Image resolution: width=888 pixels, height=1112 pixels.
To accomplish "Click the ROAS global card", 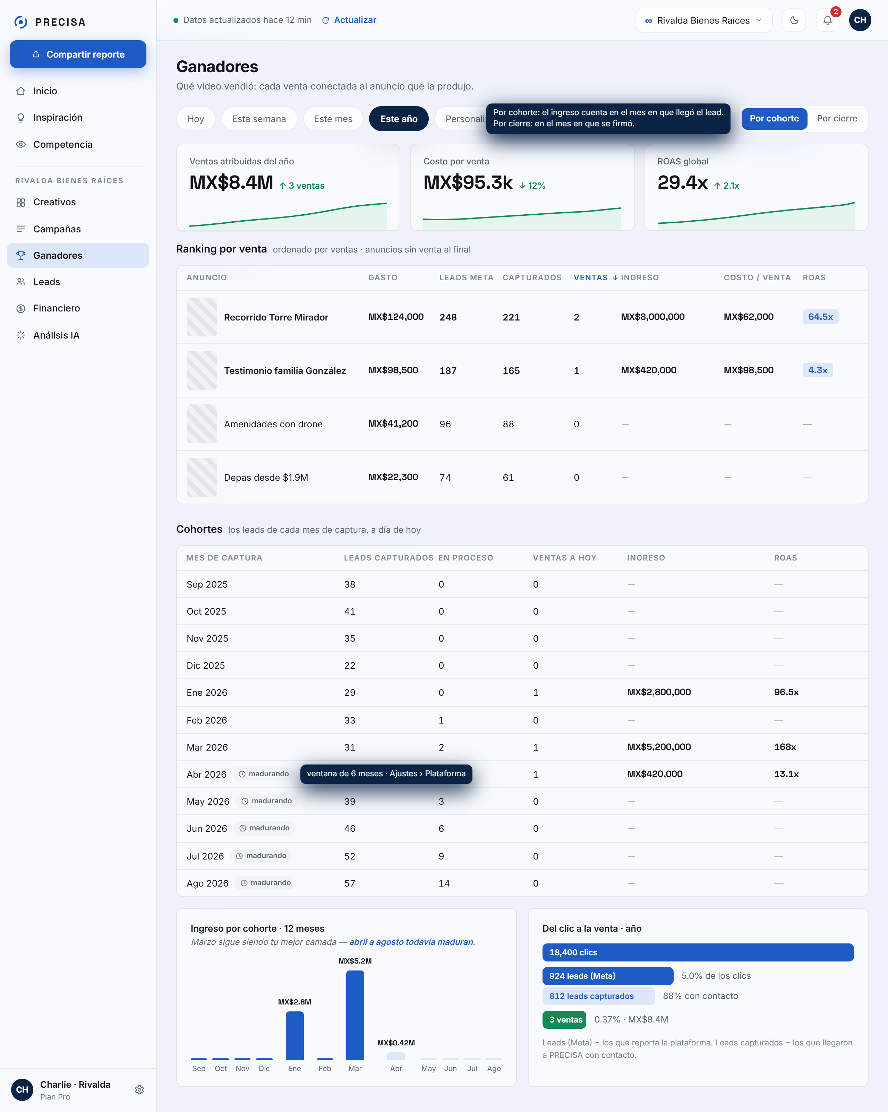I will tap(756, 187).
